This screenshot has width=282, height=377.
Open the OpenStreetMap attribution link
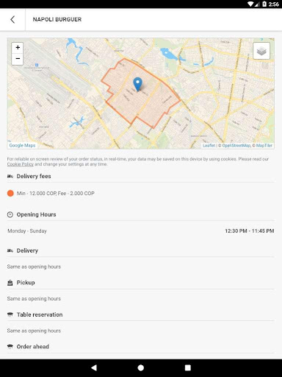236,146
